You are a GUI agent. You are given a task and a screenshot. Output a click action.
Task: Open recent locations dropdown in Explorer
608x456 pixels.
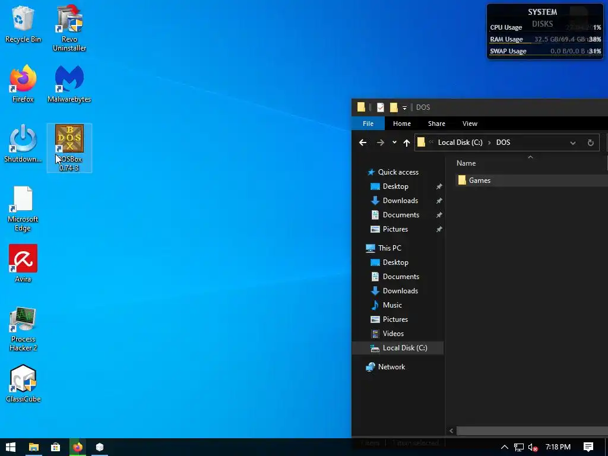click(394, 142)
